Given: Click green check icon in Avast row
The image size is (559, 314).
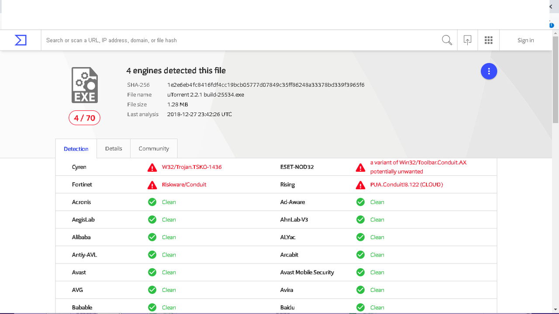Looking at the screenshot, I should 152,272.
